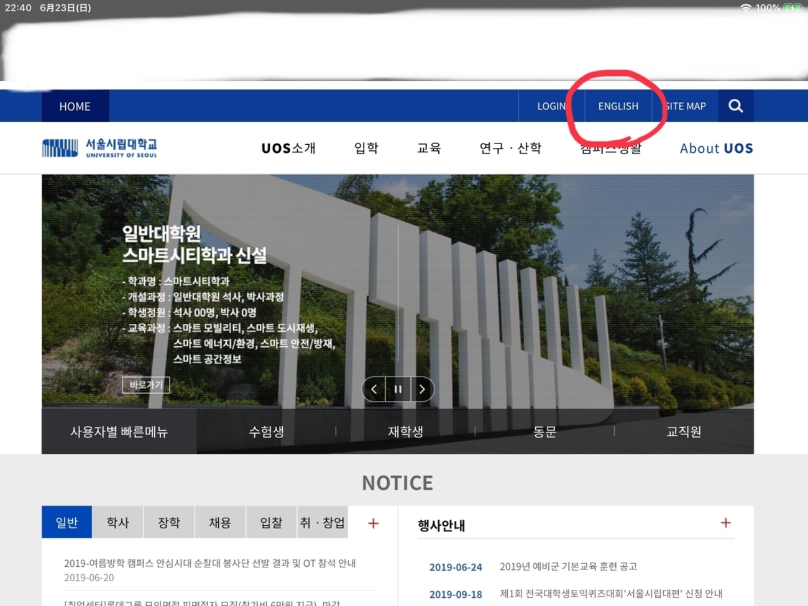808x606 pixels.
Task: Switch to the 일반 notice tab
Action: click(x=67, y=522)
